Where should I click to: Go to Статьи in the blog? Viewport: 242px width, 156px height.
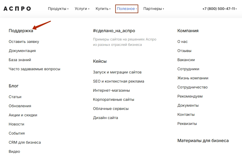[x=15, y=97]
